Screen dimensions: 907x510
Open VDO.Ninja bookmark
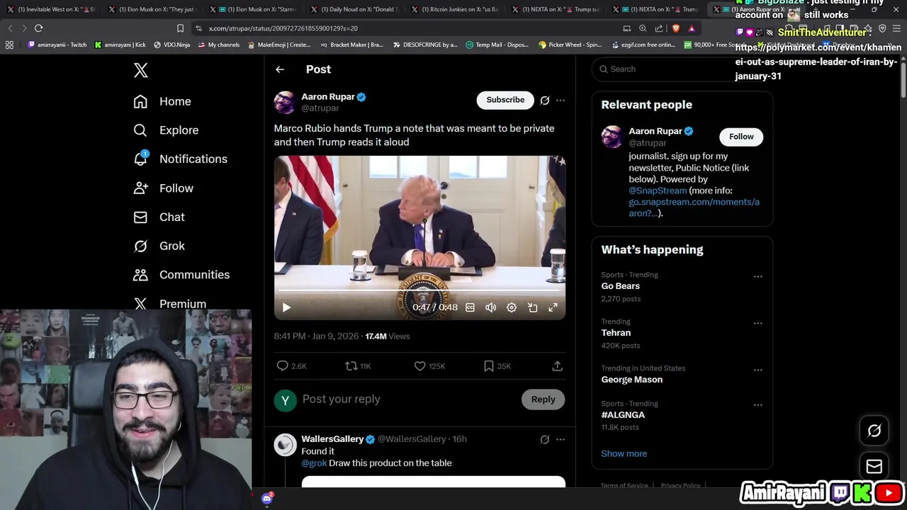[171, 45]
